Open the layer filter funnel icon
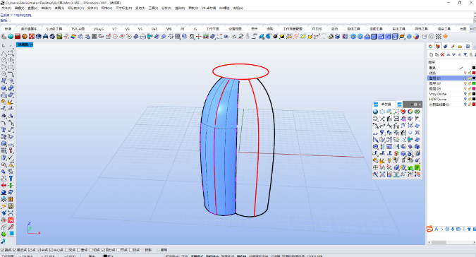Image resolution: width=476 pixels, height=257 pixels. point(465,54)
